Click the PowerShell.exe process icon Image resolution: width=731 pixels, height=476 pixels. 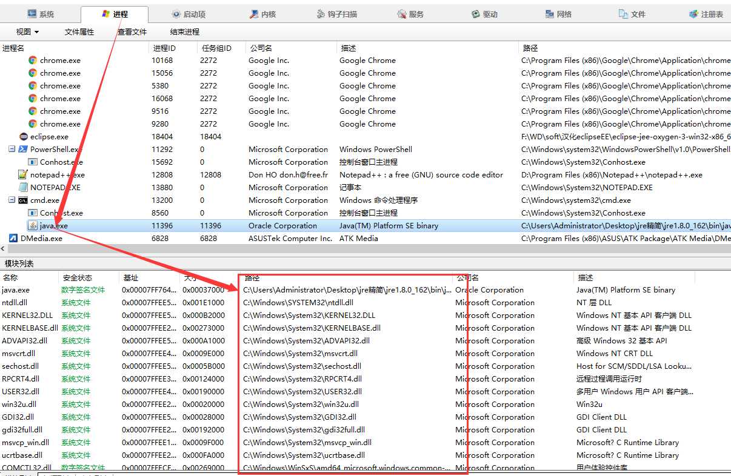[23, 150]
